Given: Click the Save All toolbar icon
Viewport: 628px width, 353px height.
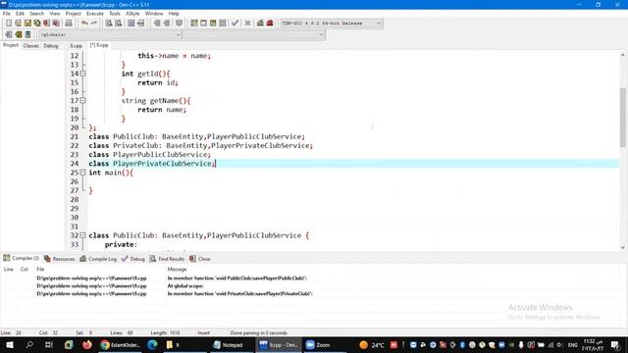Looking at the screenshot, I should click(x=37, y=24).
